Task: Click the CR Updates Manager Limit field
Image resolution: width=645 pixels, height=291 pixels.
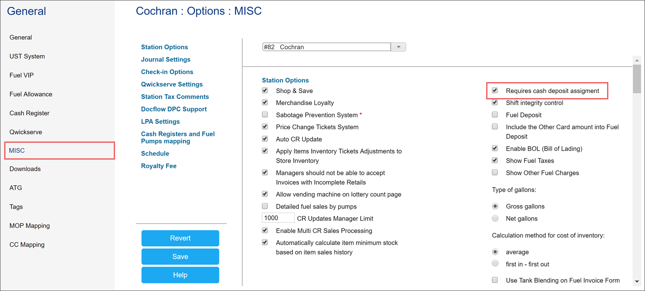Action: [x=278, y=218]
